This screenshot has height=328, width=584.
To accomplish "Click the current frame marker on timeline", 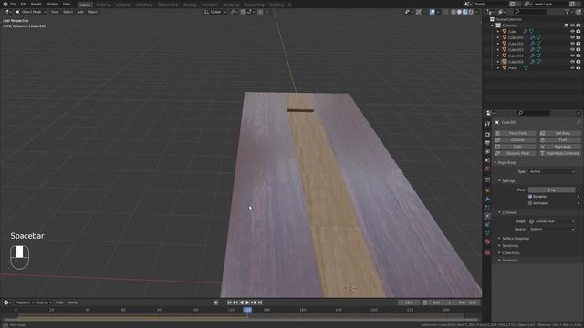I will 247,310.
